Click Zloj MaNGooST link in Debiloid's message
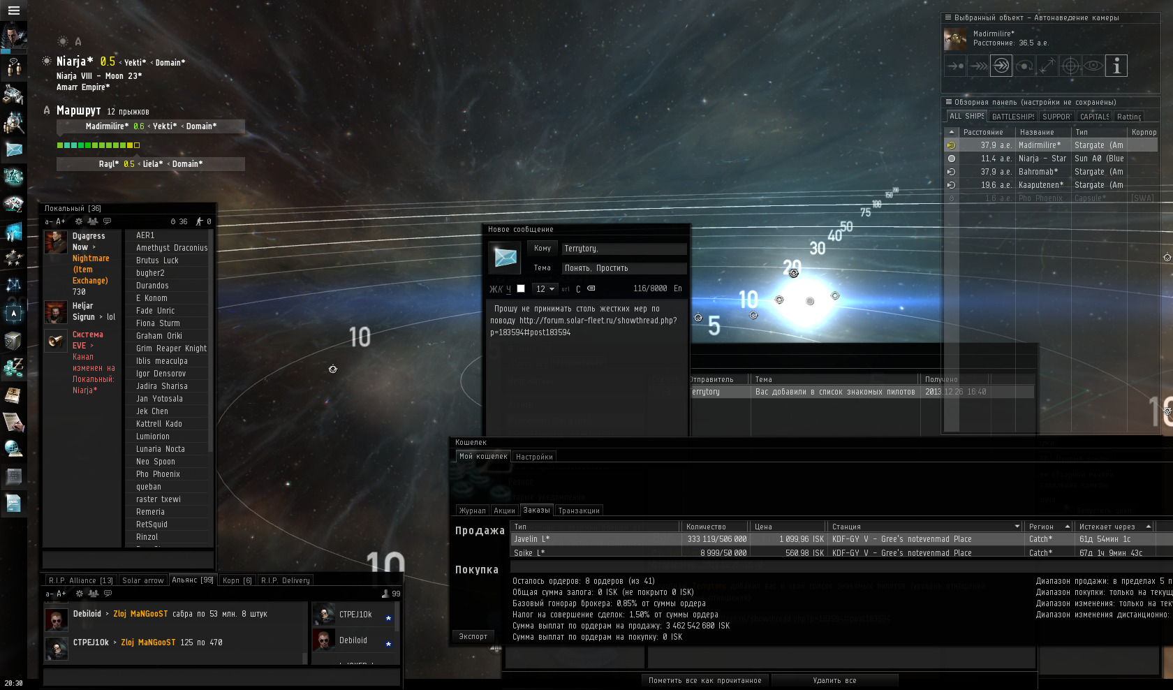Viewport: 1173px width, 690px height. [140, 614]
